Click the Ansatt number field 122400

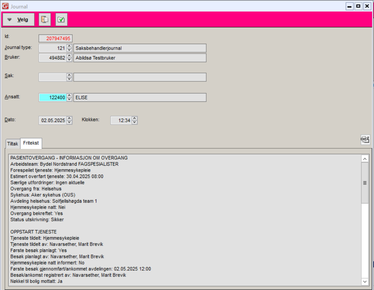point(52,98)
